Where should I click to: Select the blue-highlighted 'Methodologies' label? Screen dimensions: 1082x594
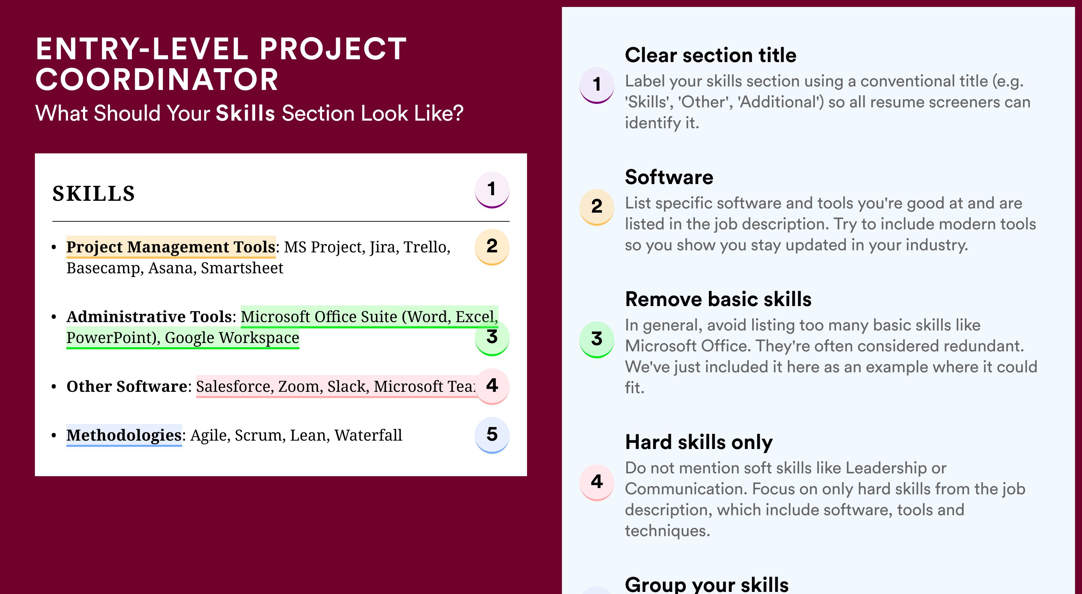124,435
